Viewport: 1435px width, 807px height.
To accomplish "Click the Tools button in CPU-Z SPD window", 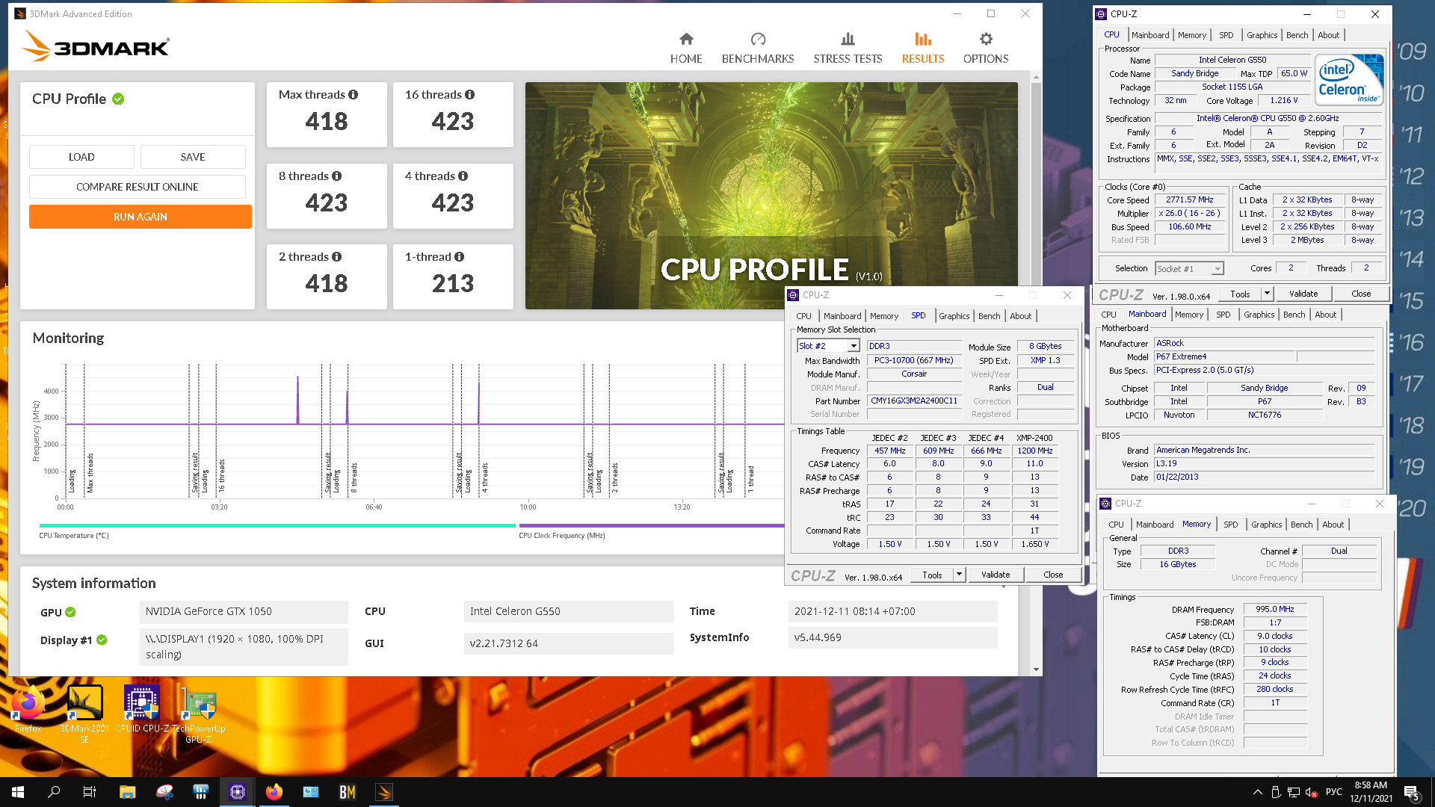I will click(932, 575).
